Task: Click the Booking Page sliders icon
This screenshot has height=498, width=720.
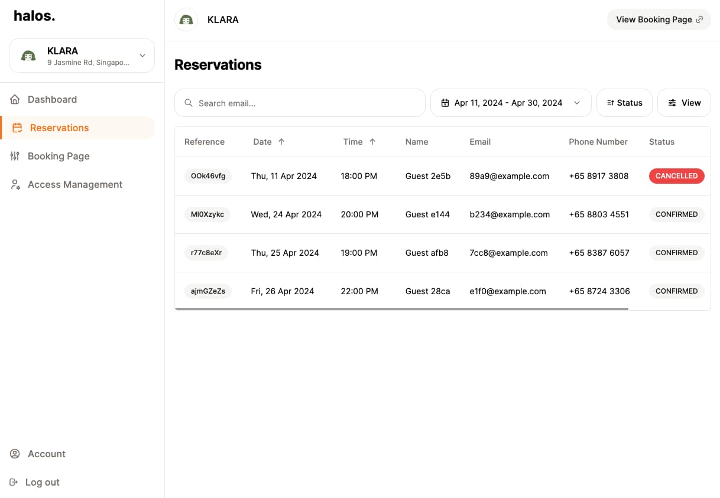Action: 15,156
